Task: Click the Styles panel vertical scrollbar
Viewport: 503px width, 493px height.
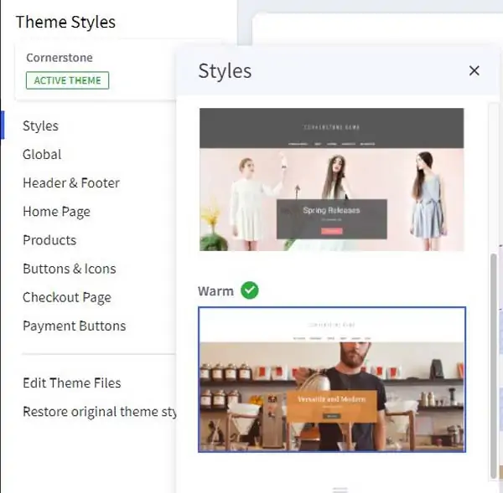Action: click(494, 365)
